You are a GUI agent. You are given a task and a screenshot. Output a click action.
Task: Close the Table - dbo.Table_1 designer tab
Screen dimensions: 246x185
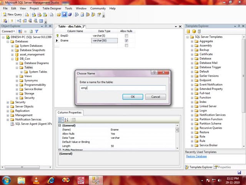click(x=180, y=27)
